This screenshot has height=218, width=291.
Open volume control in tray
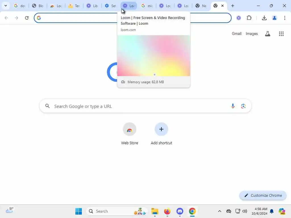click(x=245, y=211)
